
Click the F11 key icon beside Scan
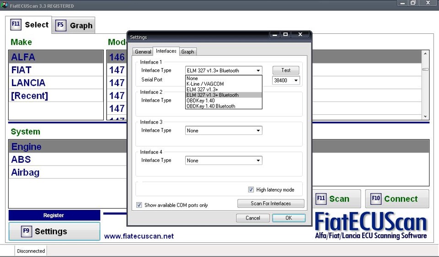coord(321,198)
